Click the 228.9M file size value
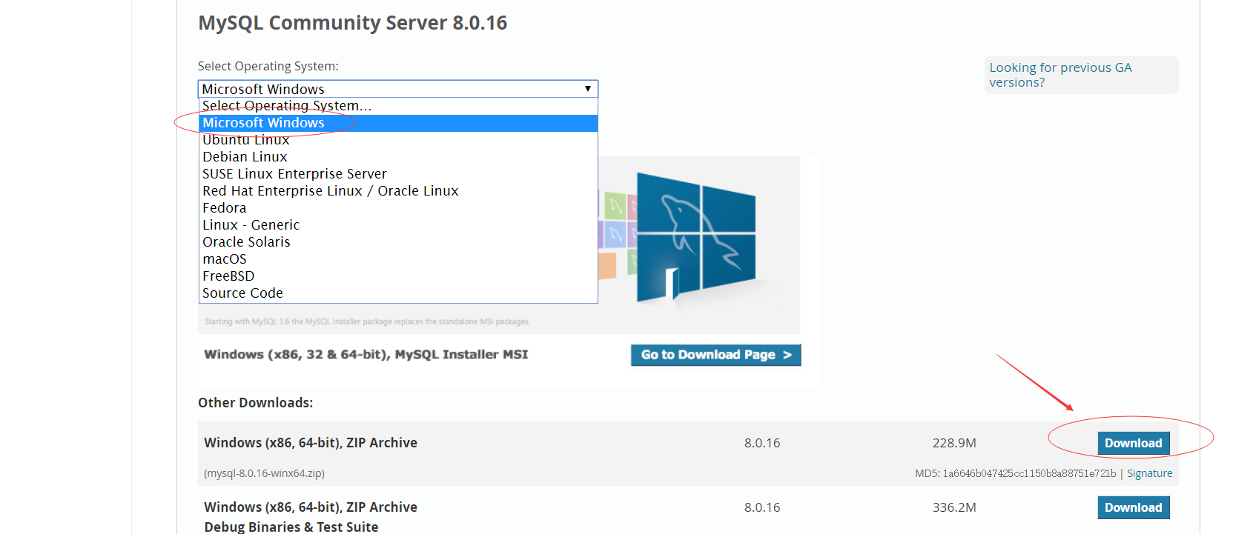 coord(954,443)
